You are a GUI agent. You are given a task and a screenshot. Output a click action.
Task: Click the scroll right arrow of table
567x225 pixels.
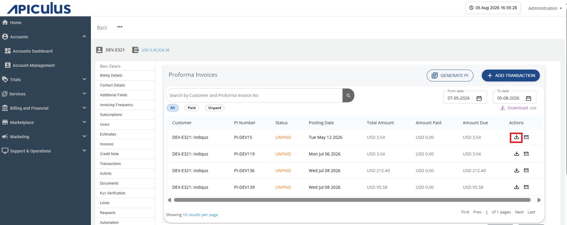point(539,200)
